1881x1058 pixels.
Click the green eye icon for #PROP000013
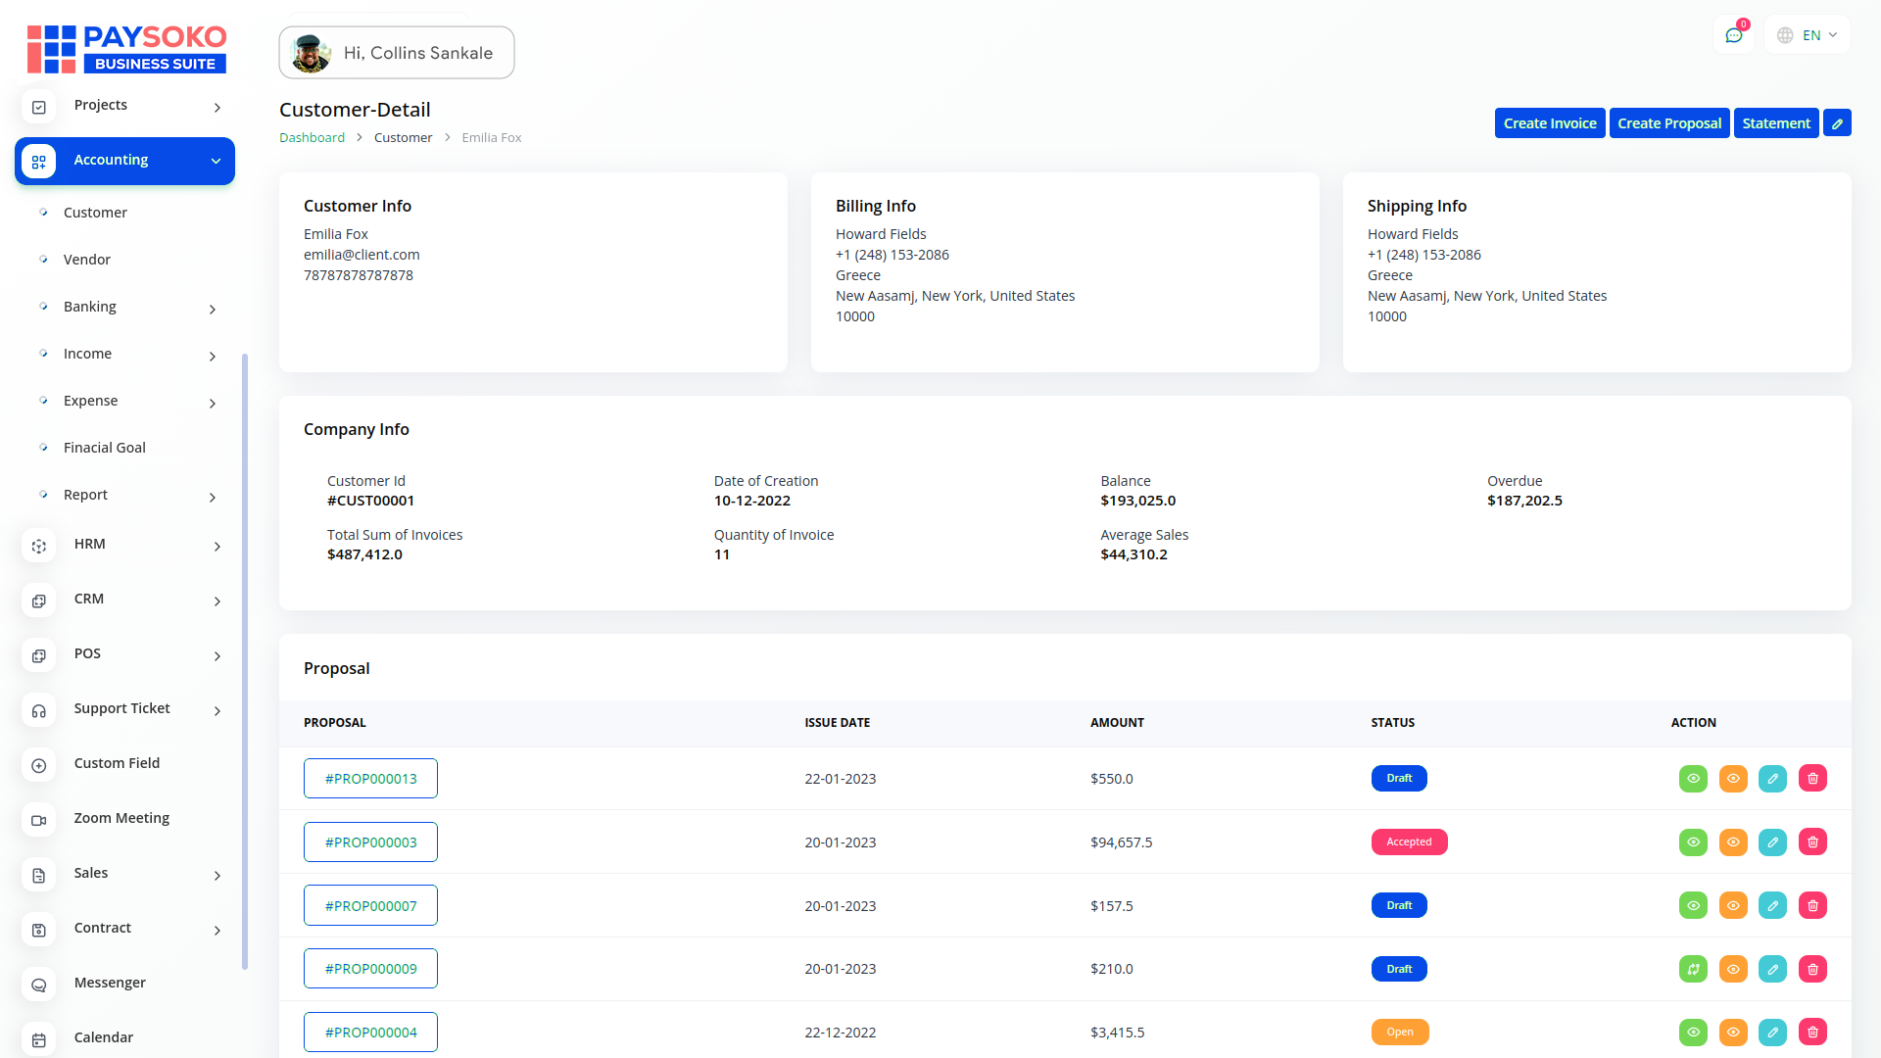pyautogui.click(x=1693, y=779)
